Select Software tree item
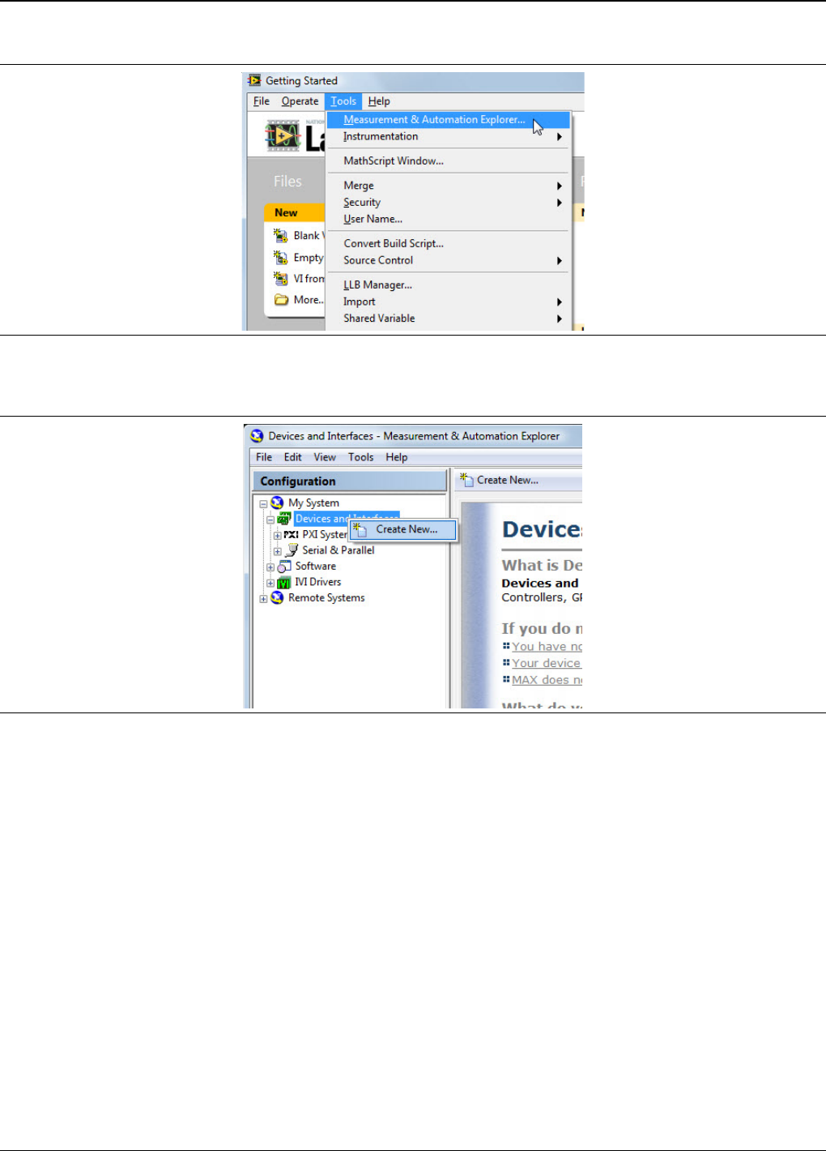826x1151 pixels. [x=315, y=567]
